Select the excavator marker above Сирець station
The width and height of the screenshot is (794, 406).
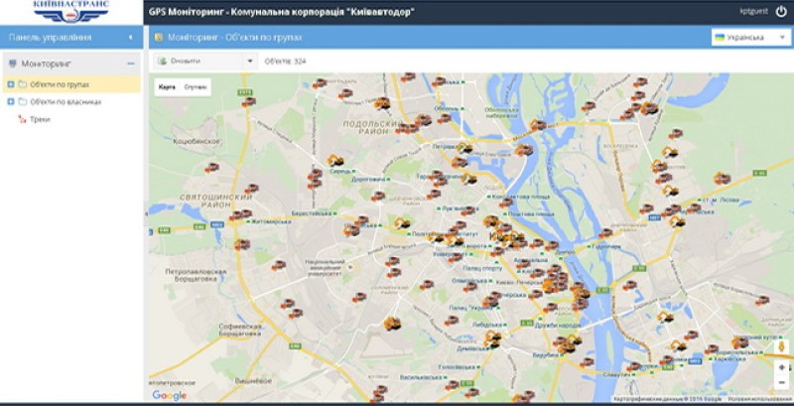335,161
